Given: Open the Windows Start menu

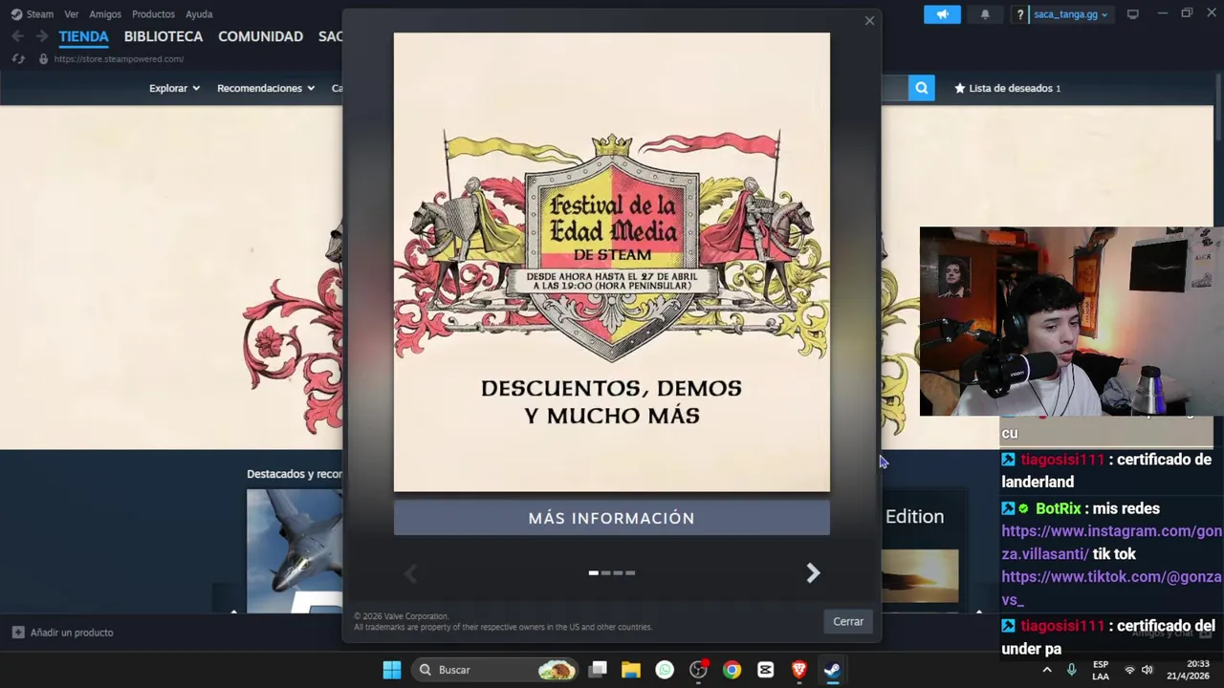Looking at the screenshot, I should point(392,670).
